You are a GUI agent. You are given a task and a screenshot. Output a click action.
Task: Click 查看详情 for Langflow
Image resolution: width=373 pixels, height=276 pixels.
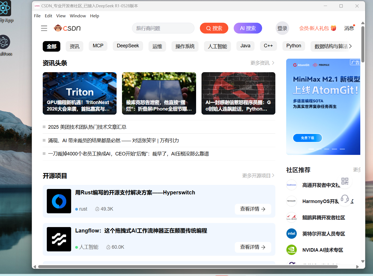(253, 247)
